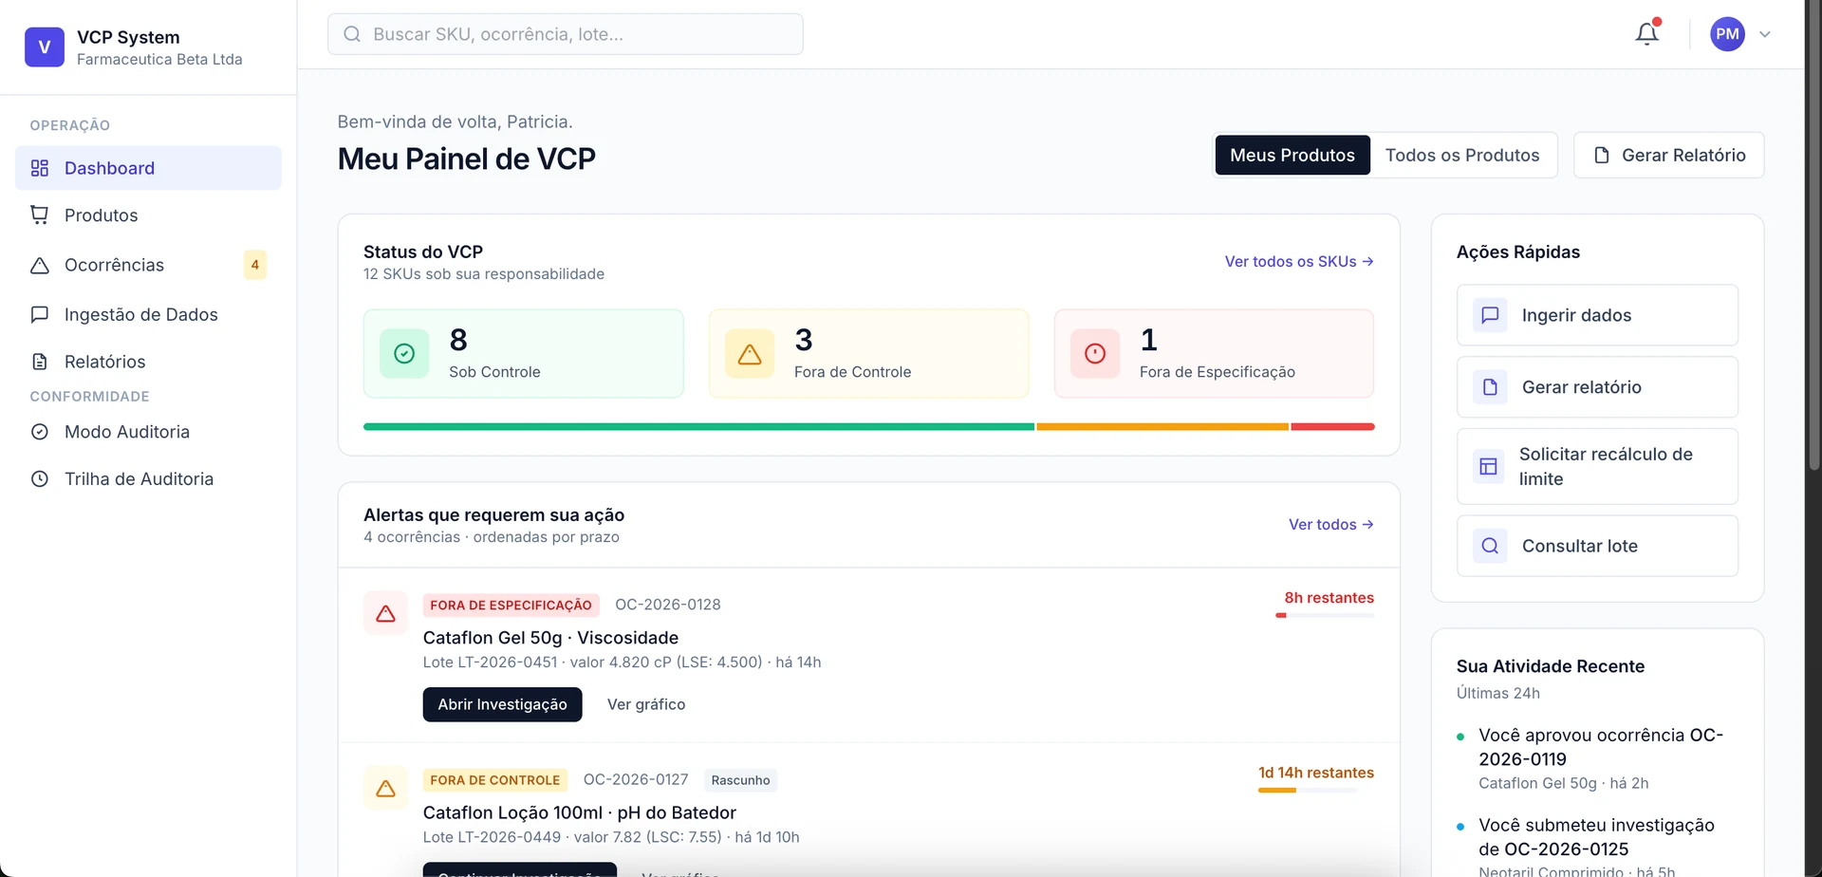Image resolution: width=1822 pixels, height=877 pixels.
Task: Open Ocorrências in the sidebar
Action: click(x=114, y=265)
